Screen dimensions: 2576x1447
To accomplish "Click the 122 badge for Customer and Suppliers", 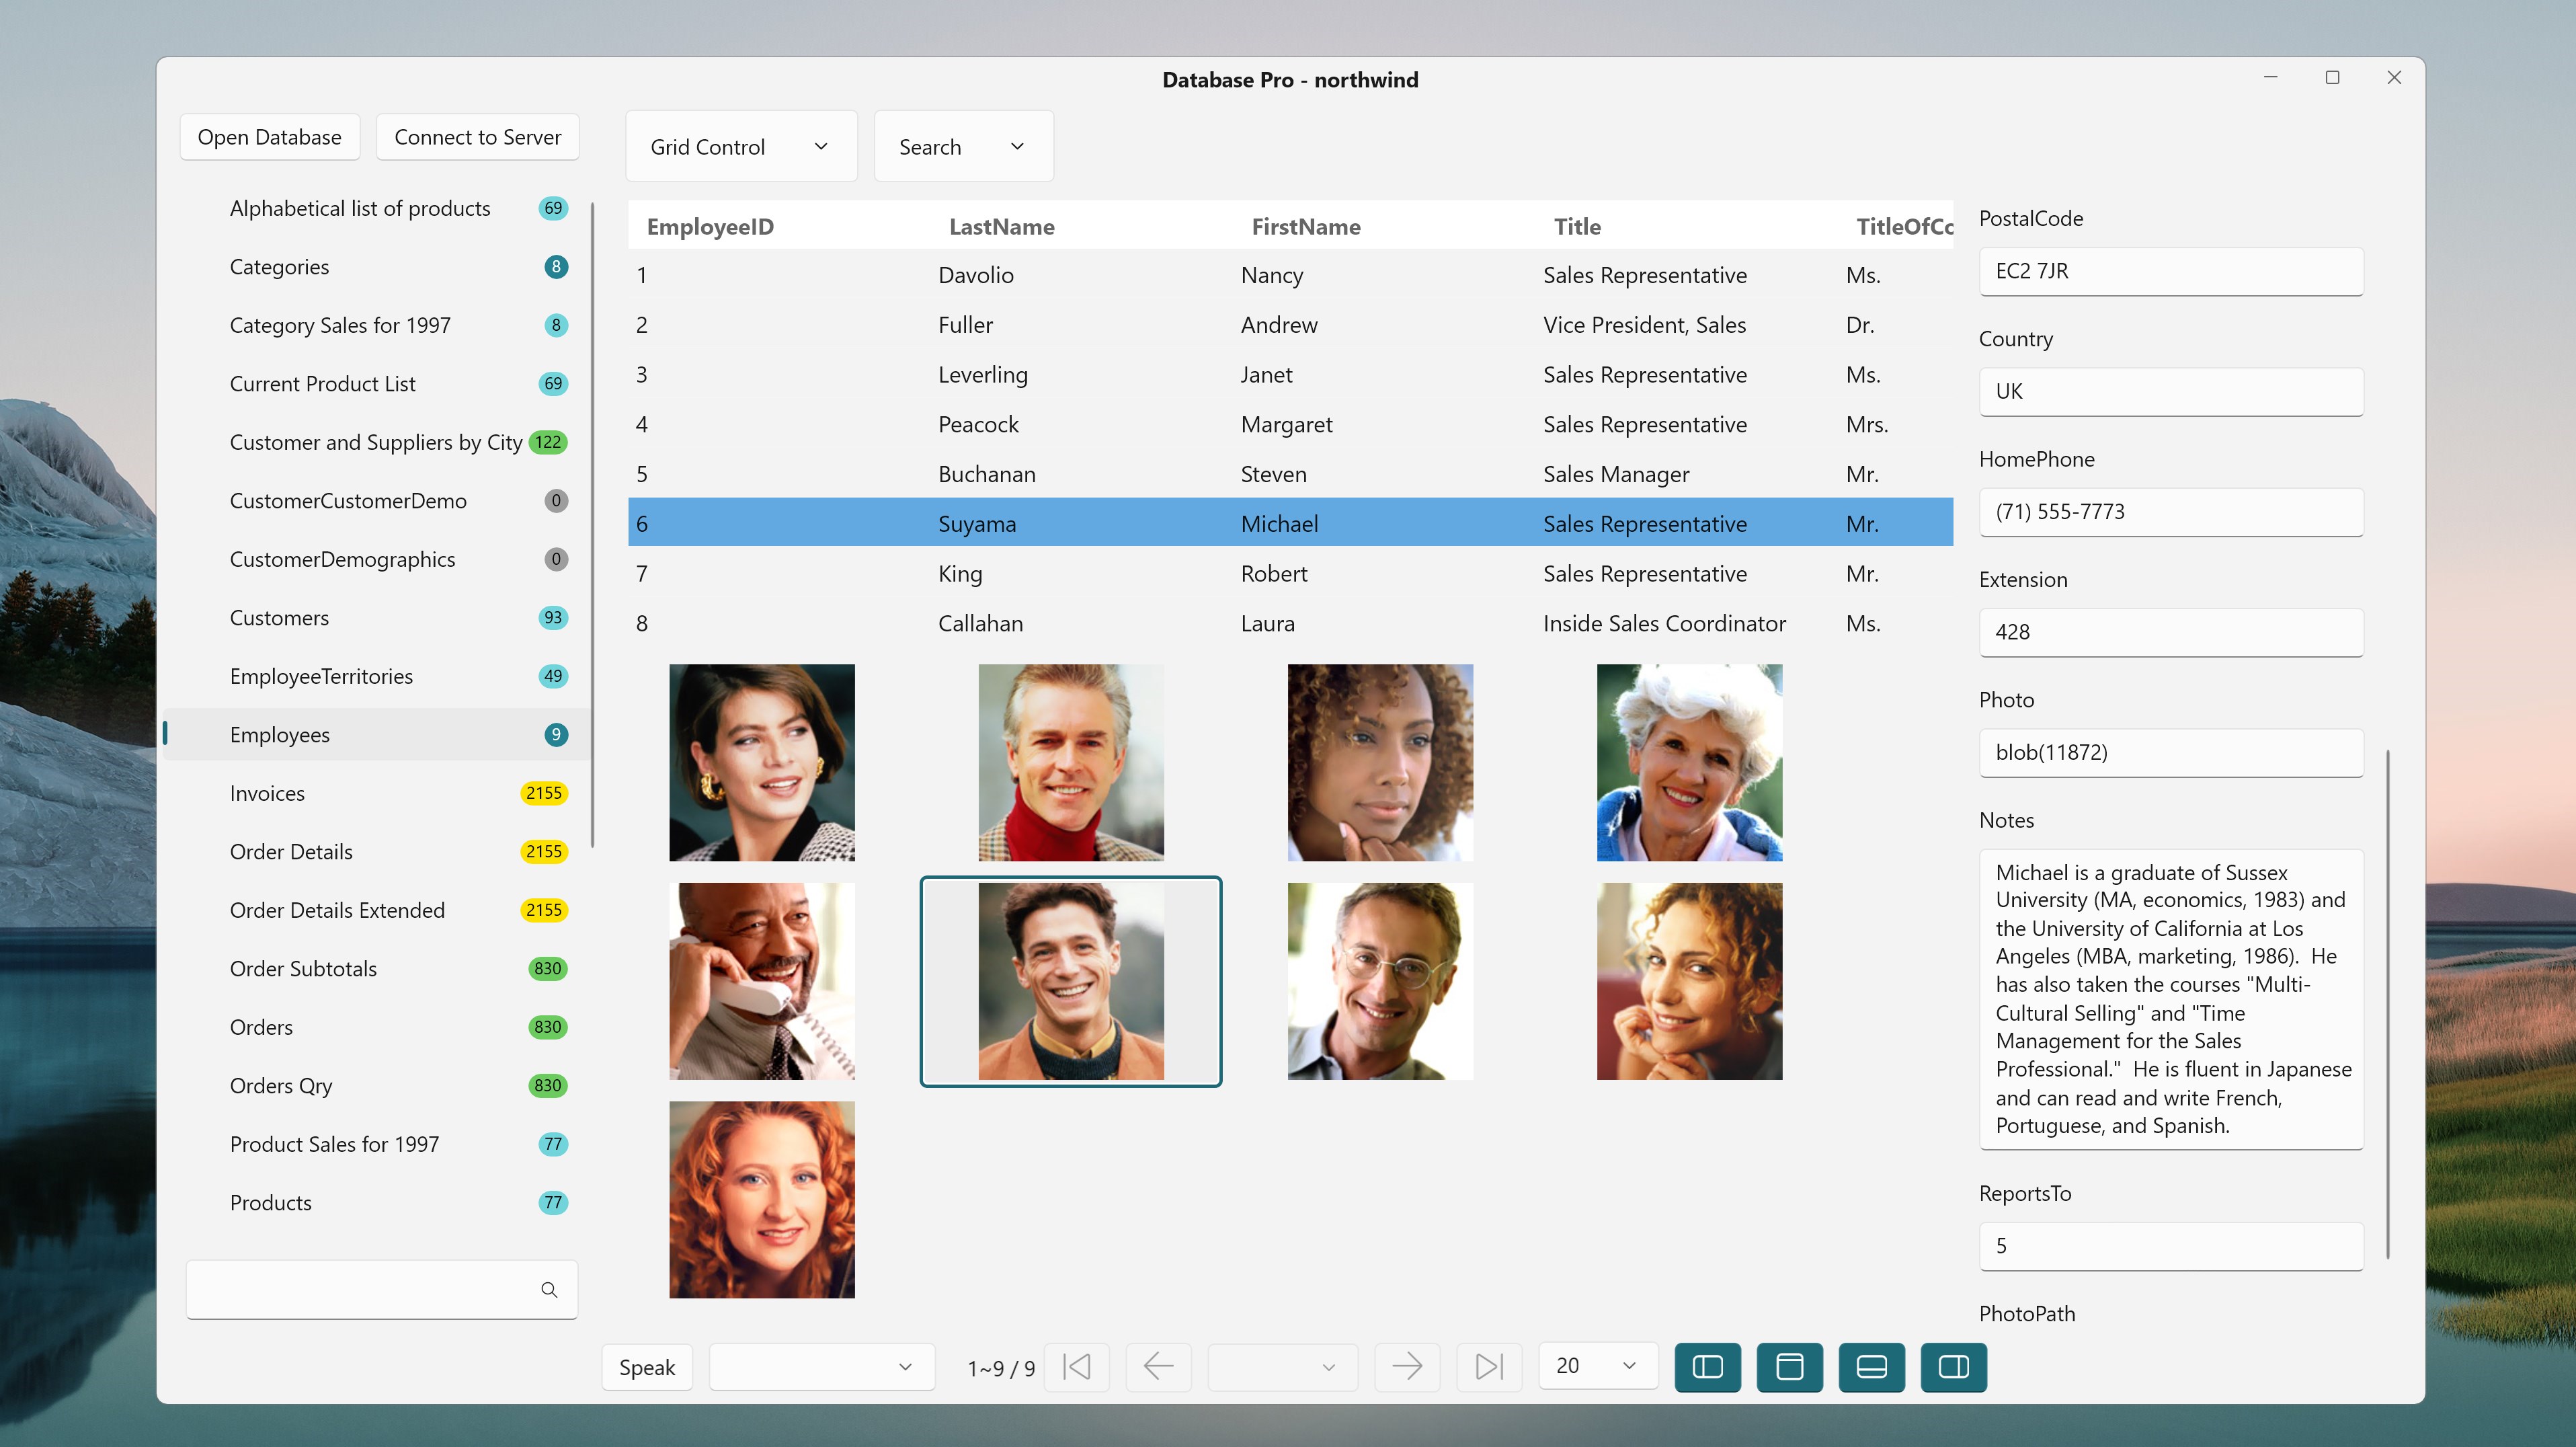I will (x=547, y=442).
